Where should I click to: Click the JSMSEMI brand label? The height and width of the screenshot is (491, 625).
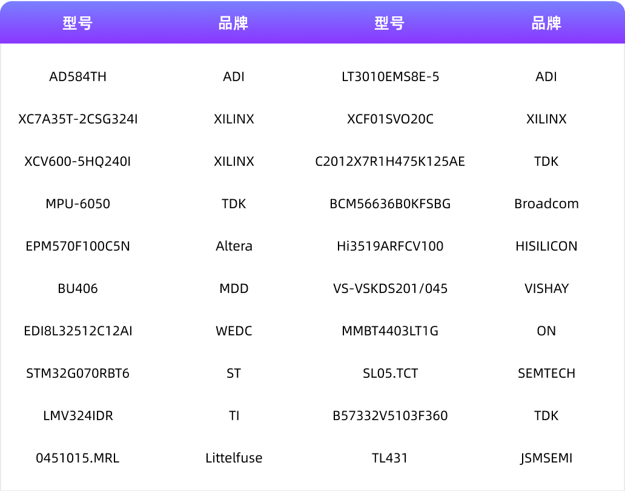[x=547, y=458]
